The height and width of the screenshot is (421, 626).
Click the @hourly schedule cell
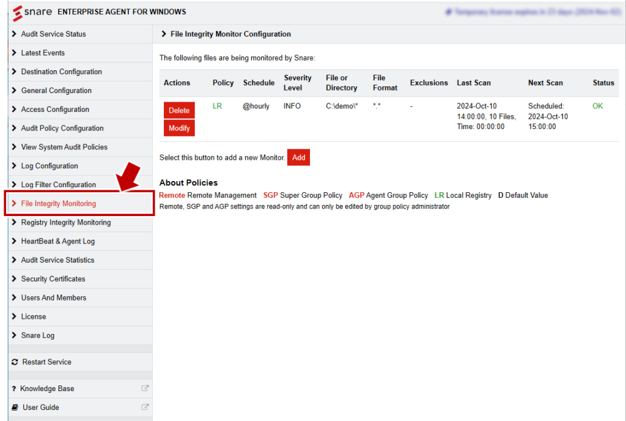coord(256,106)
